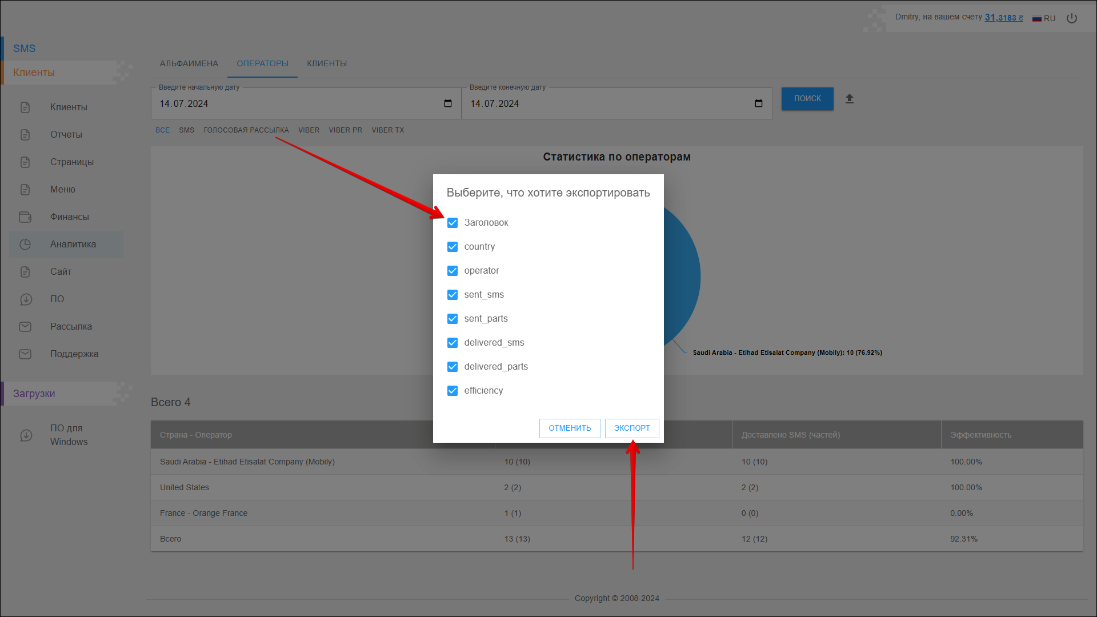Open the RU language dropdown
Image resolution: width=1097 pixels, height=617 pixels.
pos(1050,18)
